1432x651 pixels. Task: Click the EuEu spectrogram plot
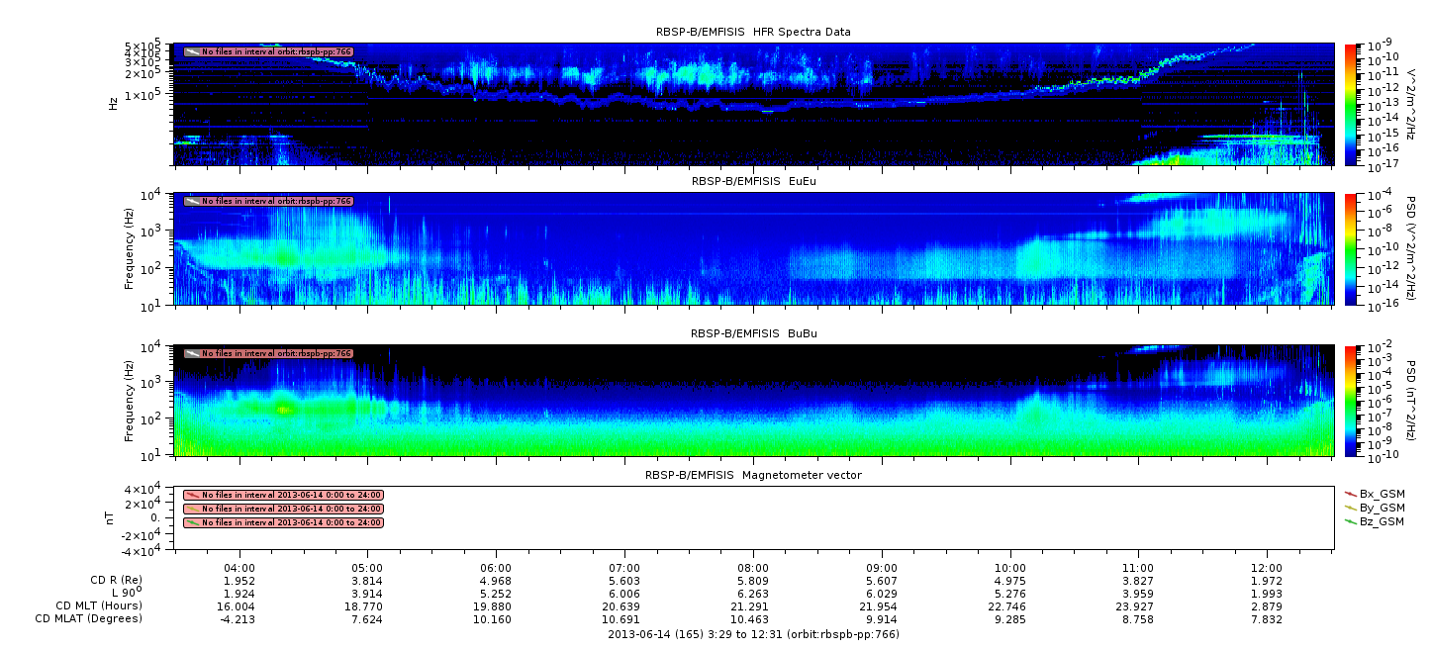(x=753, y=248)
